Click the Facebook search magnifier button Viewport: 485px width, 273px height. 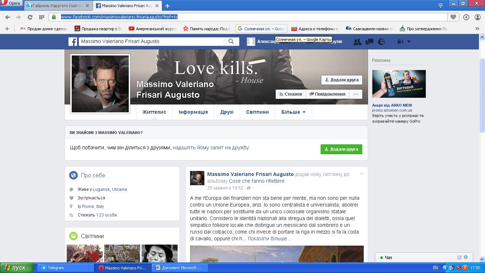tap(231, 42)
